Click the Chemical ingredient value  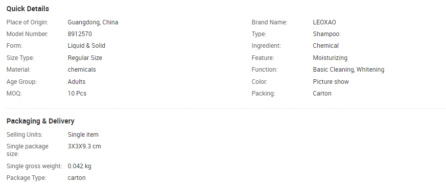[325, 46]
